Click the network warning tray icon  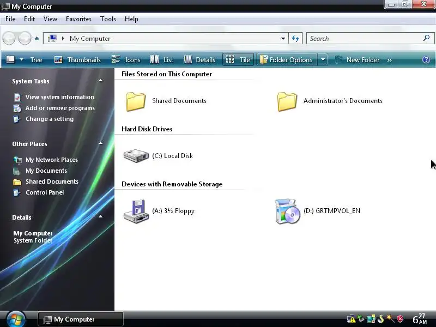click(x=351, y=319)
